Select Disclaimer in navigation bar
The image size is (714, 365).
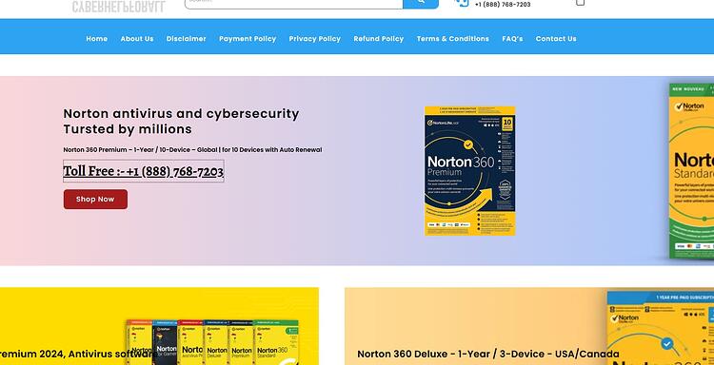click(x=187, y=39)
